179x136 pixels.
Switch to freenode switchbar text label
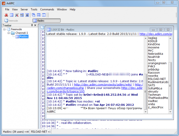tap(13, 21)
